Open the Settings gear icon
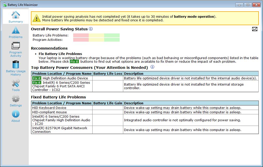Viewport: 263px width, 167px height. tap(15, 98)
